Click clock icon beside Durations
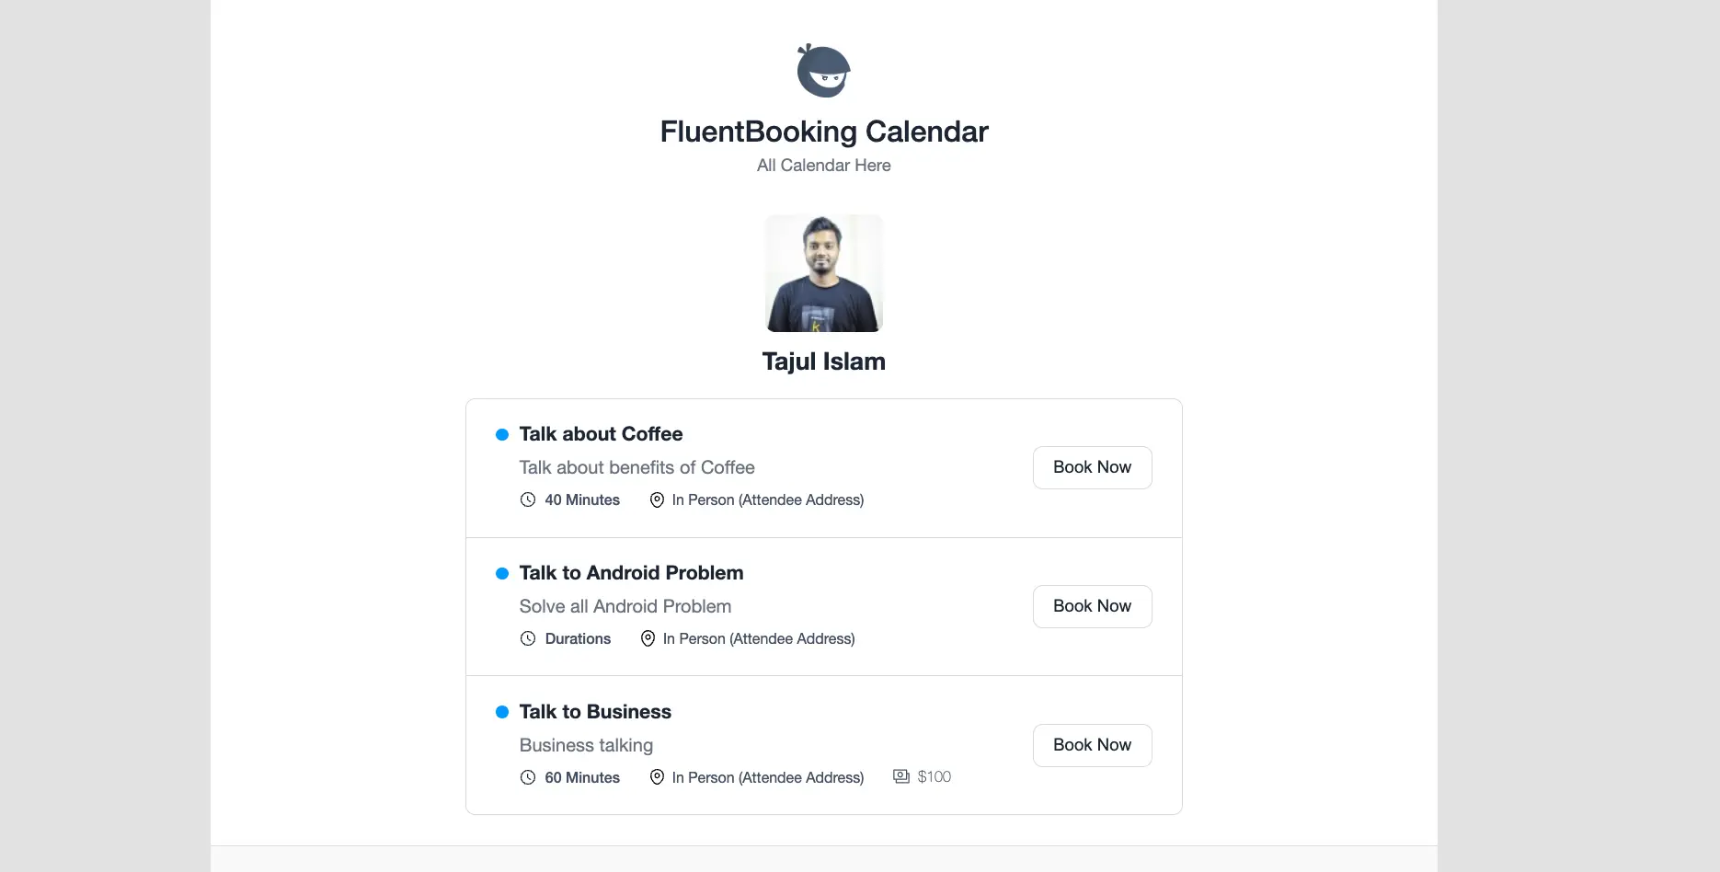 (528, 639)
